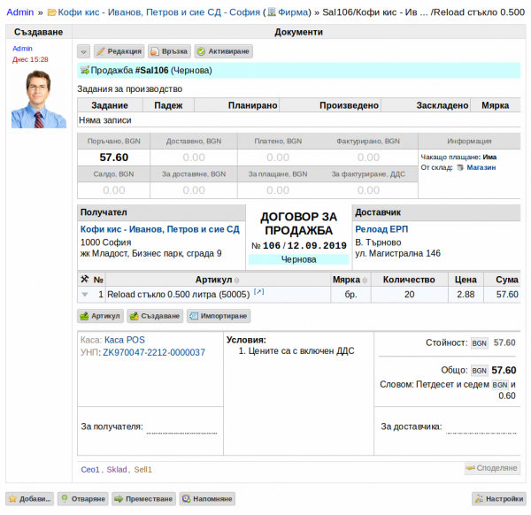Click the Отваряне button
531x515 pixels.
83,499
